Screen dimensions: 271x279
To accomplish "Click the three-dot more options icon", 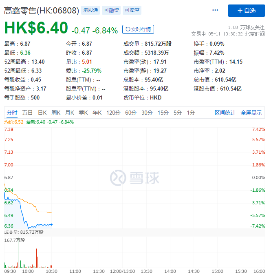I will pos(215,11).
